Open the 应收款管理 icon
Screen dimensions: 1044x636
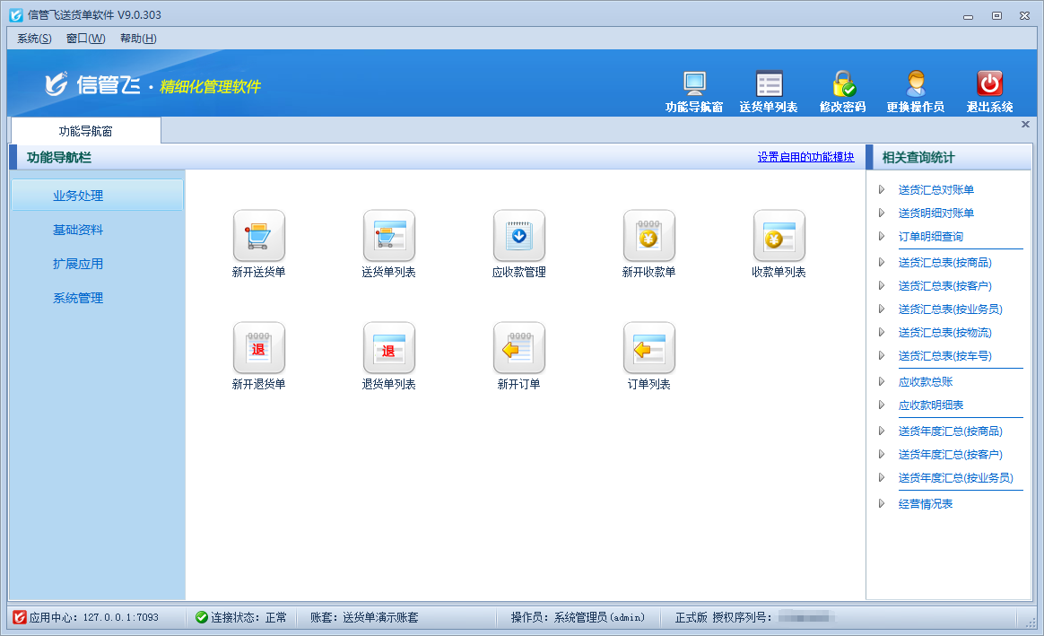pyautogui.click(x=518, y=236)
